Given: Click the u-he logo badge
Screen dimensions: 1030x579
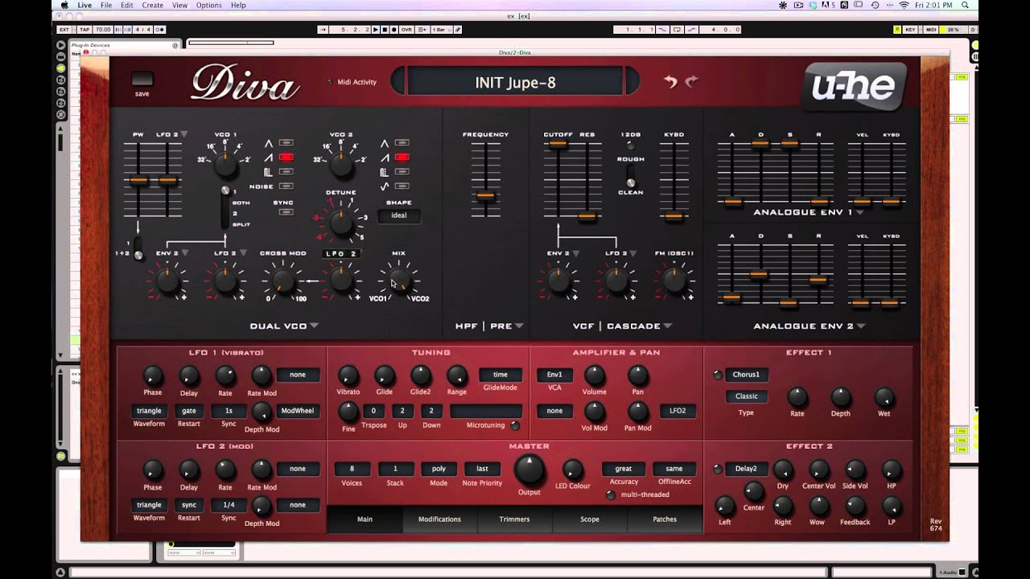Looking at the screenshot, I should (x=855, y=86).
